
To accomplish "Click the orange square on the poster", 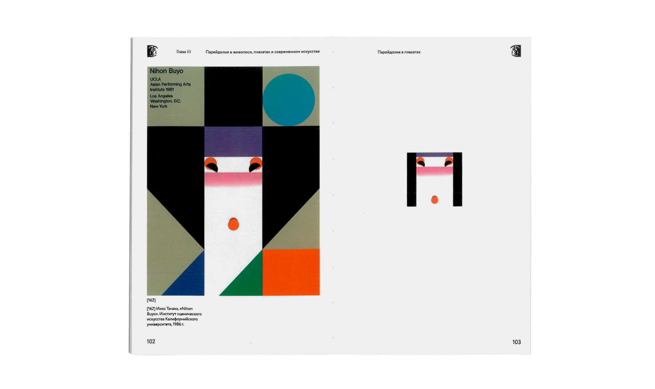I will 291,272.
